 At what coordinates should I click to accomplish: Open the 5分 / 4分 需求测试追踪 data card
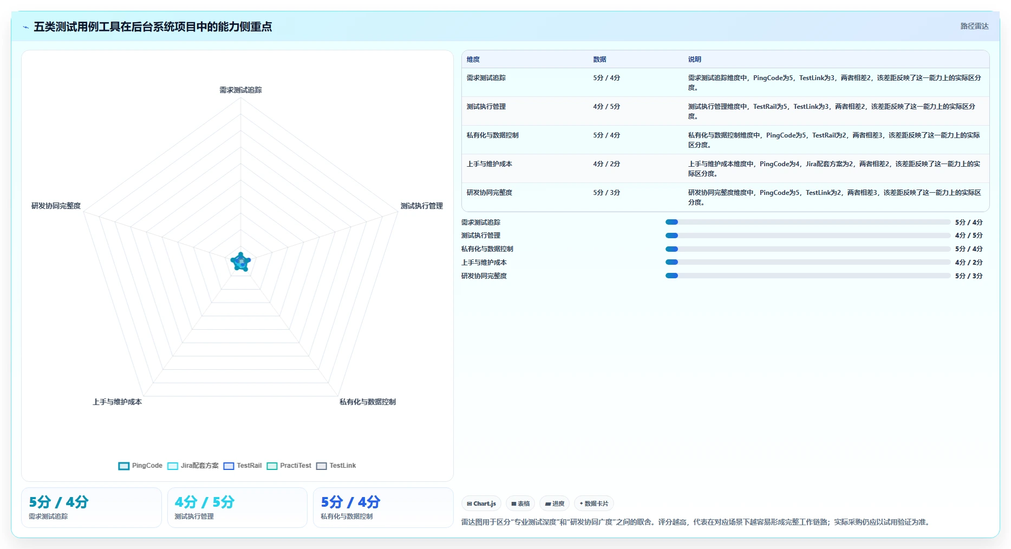click(x=92, y=507)
